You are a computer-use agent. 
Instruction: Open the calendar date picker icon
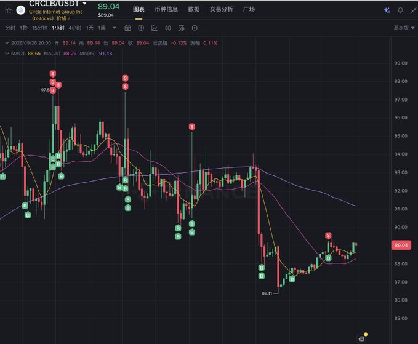[127, 28]
